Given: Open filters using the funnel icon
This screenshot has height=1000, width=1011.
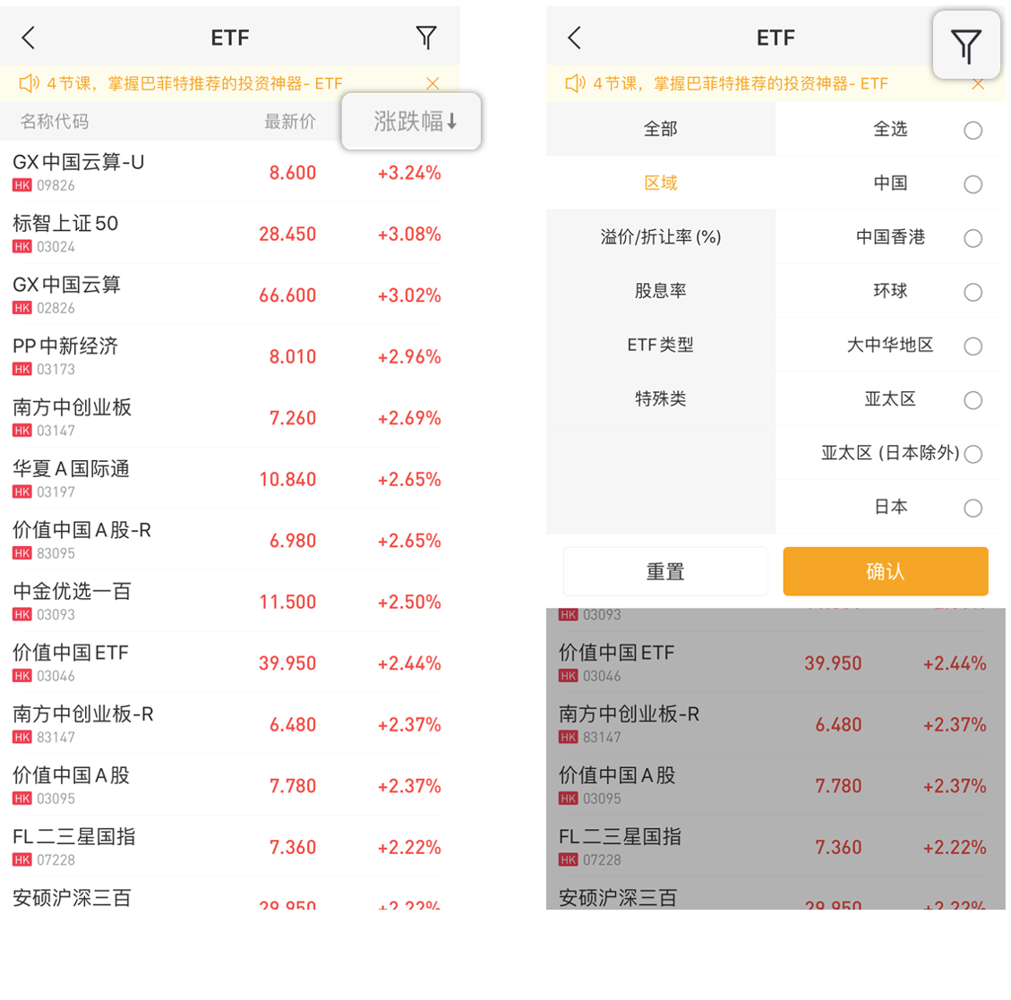Looking at the screenshot, I should pos(427,38).
